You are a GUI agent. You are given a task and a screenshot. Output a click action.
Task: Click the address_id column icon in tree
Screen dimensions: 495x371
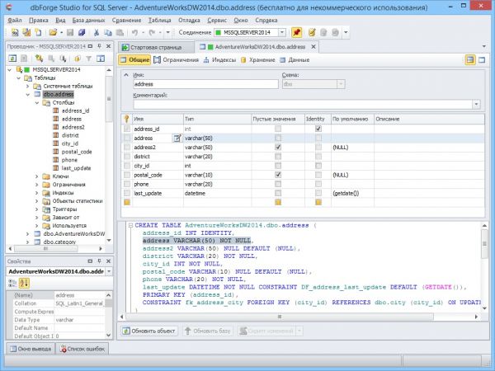click(x=55, y=110)
